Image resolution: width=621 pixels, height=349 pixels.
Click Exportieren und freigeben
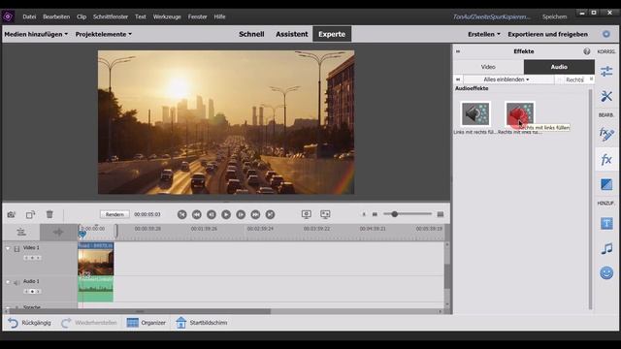[547, 34]
